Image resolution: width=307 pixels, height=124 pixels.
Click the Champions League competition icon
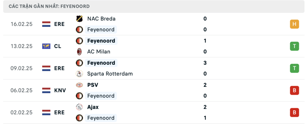click(x=46, y=46)
